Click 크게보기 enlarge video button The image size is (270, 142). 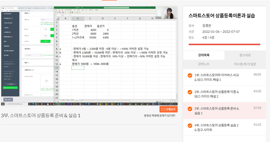click(x=168, y=109)
